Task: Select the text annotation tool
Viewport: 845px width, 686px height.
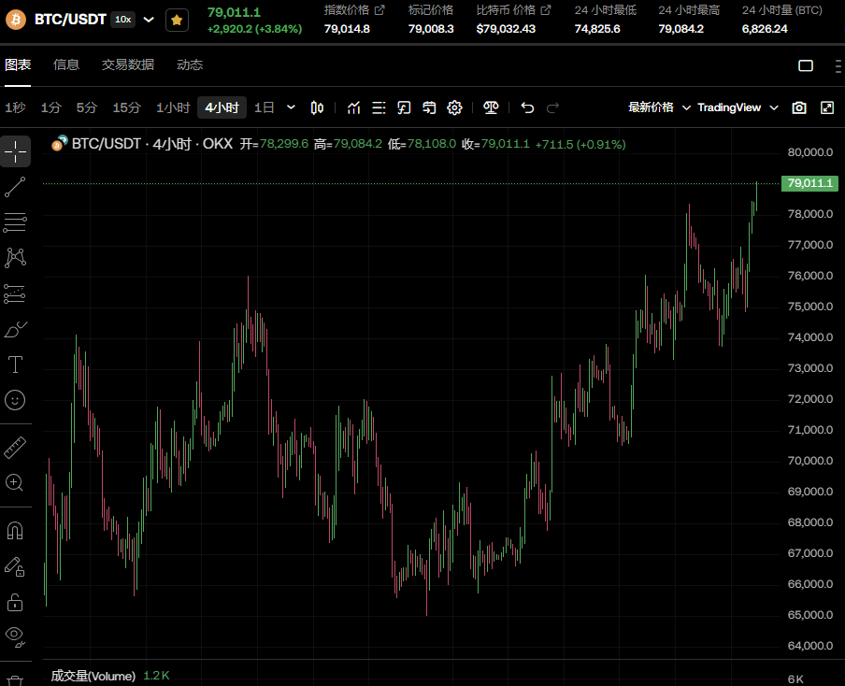Action: click(15, 364)
